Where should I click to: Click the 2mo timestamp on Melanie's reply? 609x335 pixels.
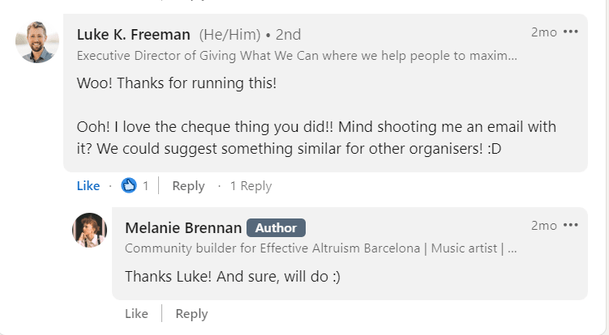click(543, 225)
